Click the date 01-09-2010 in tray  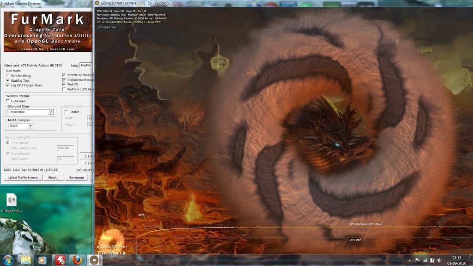[x=457, y=263]
